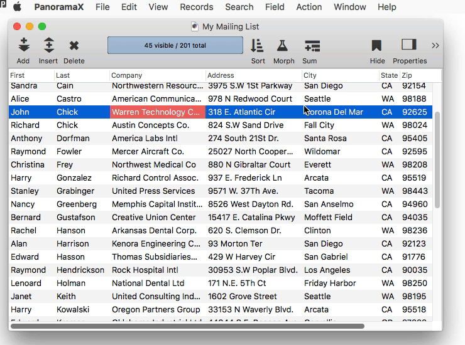Screen dimensions: 465x345
Task: Expand the toolbar overflow chevron
Action: tap(435, 46)
